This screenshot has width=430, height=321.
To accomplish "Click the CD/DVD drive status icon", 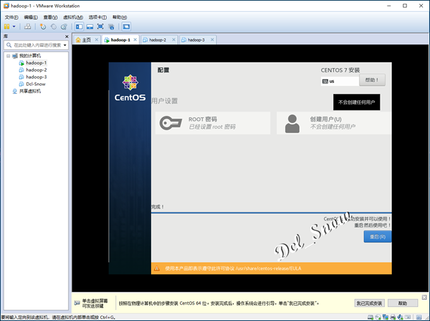I will [378, 317].
